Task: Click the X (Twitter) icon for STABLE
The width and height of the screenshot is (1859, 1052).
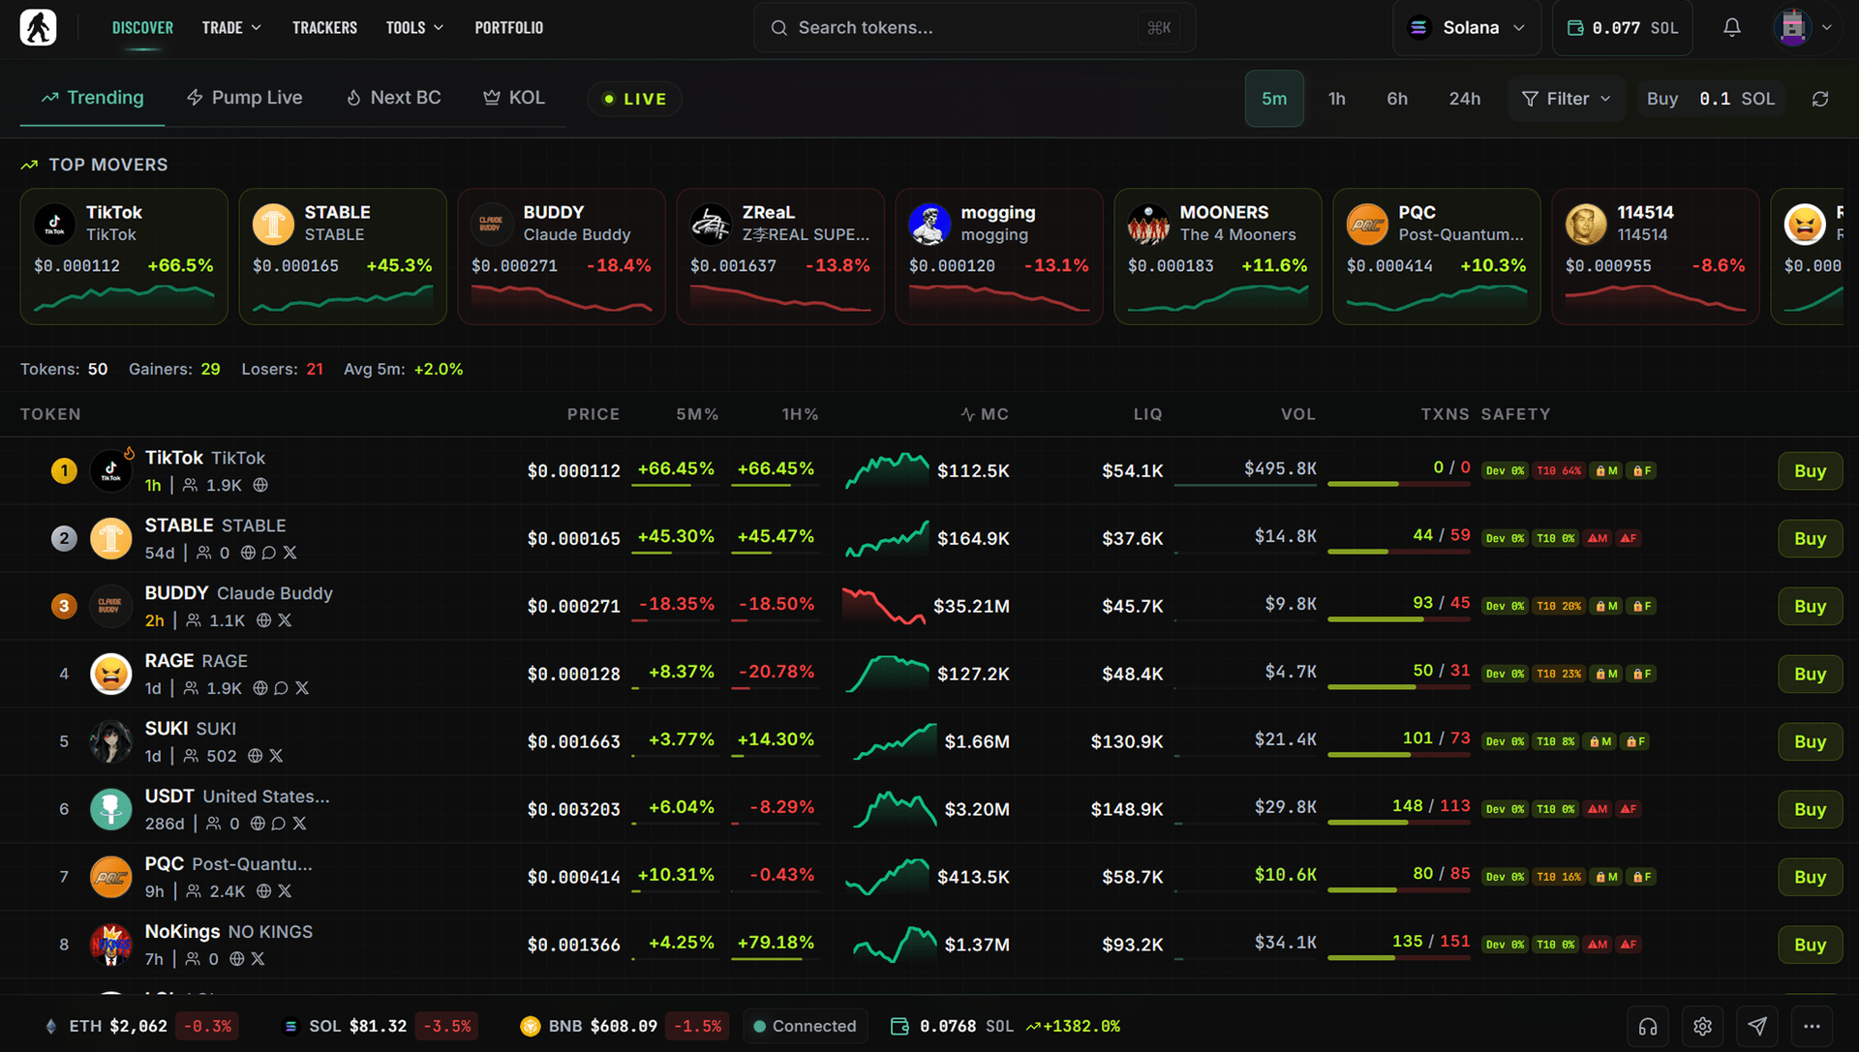Action: tap(290, 553)
